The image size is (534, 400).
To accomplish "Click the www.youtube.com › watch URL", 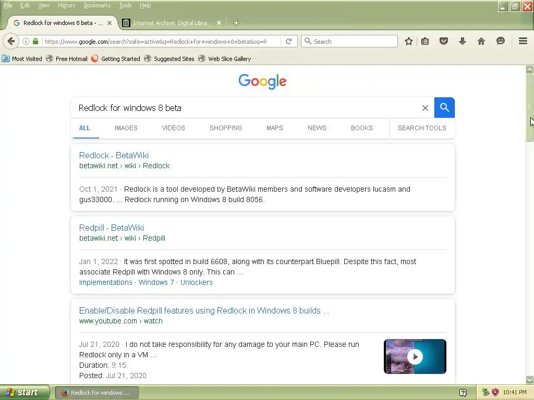I will pyautogui.click(x=120, y=321).
